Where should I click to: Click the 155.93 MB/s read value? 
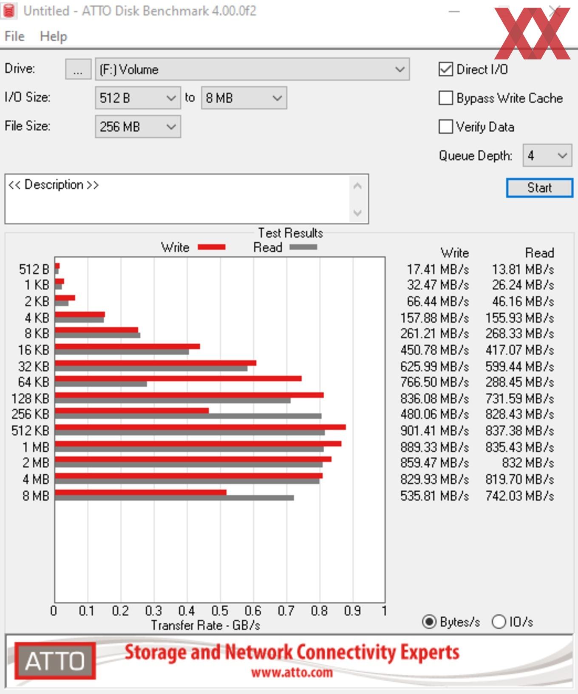click(x=520, y=318)
